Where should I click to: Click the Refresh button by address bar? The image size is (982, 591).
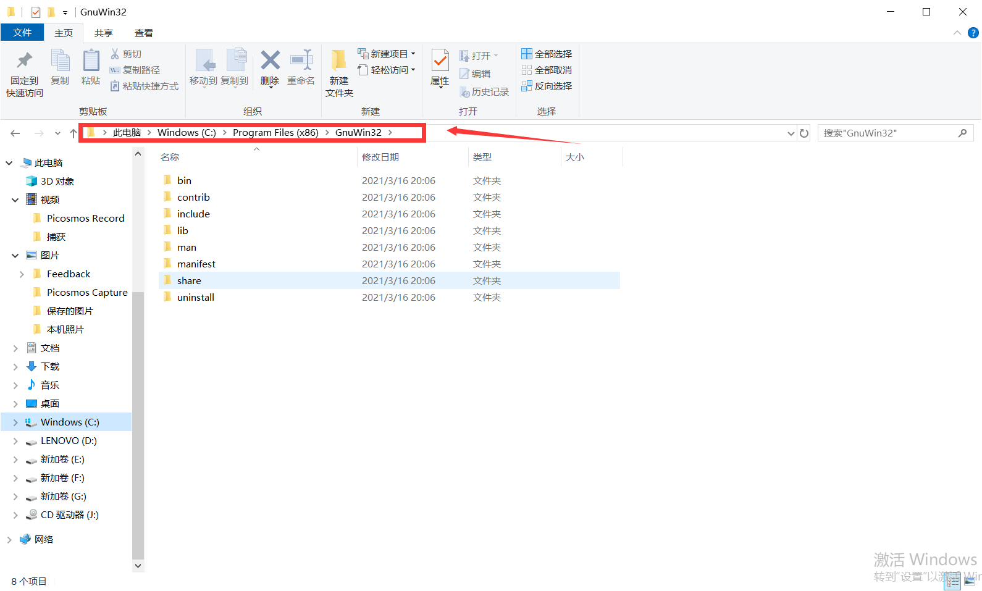coord(804,133)
